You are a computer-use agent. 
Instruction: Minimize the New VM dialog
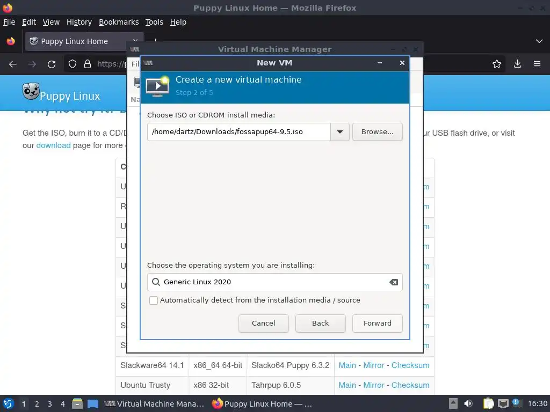click(380, 63)
